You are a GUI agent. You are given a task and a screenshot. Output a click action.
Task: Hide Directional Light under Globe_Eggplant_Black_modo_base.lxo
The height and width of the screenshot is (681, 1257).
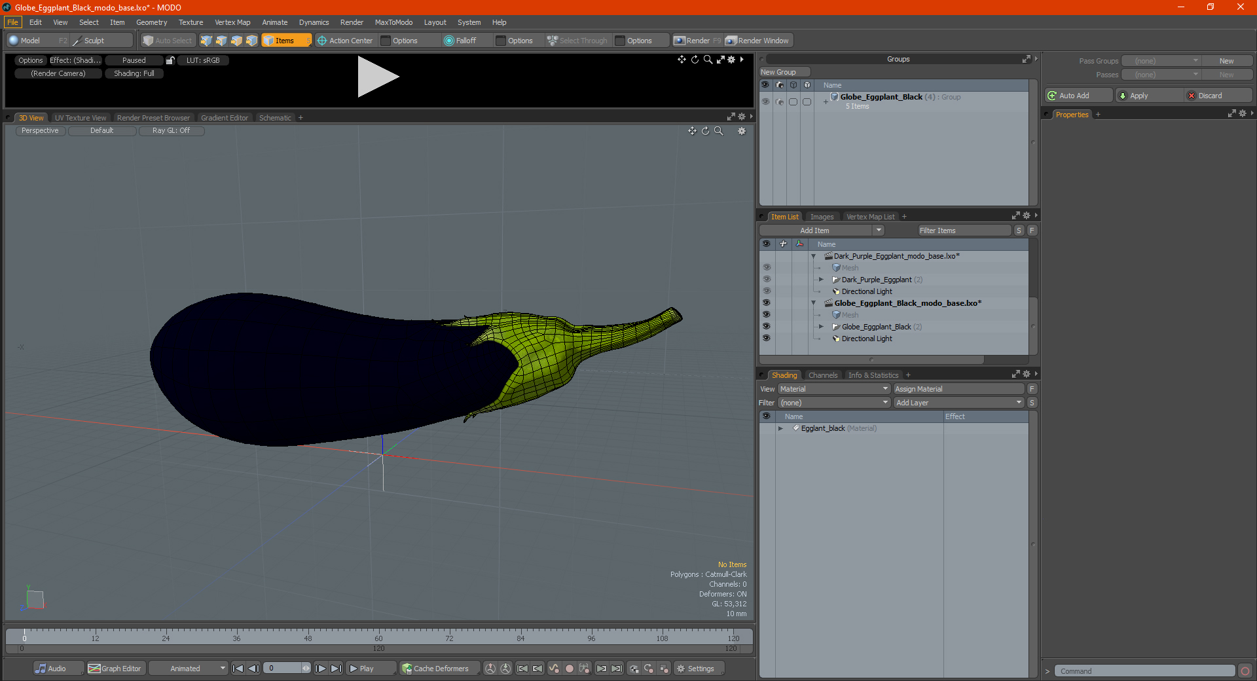point(766,339)
